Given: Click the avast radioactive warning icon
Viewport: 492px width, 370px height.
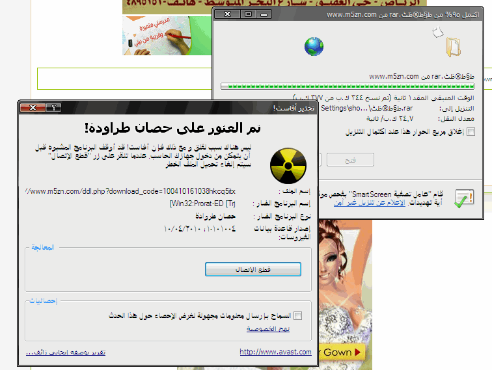Looking at the screenshot, I should [x=288, y=166].
